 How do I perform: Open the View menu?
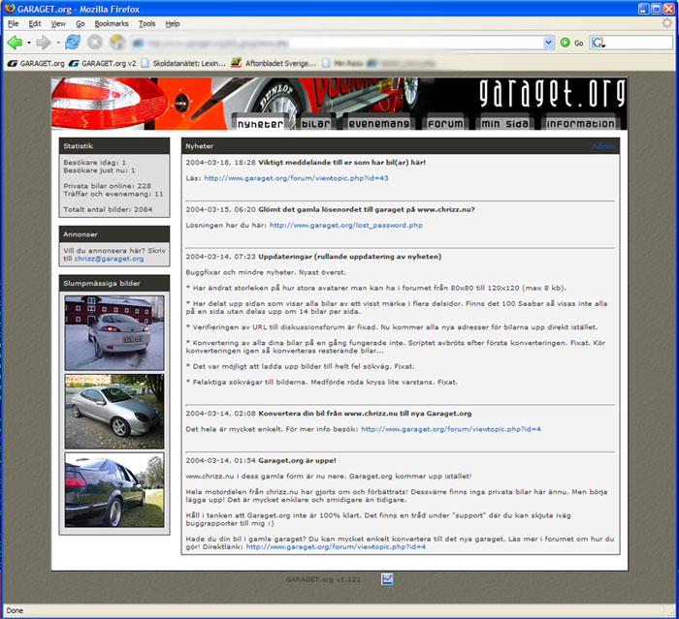coord(58,24)
